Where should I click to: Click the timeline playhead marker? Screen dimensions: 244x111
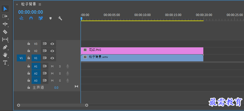(x=81, y=19)
